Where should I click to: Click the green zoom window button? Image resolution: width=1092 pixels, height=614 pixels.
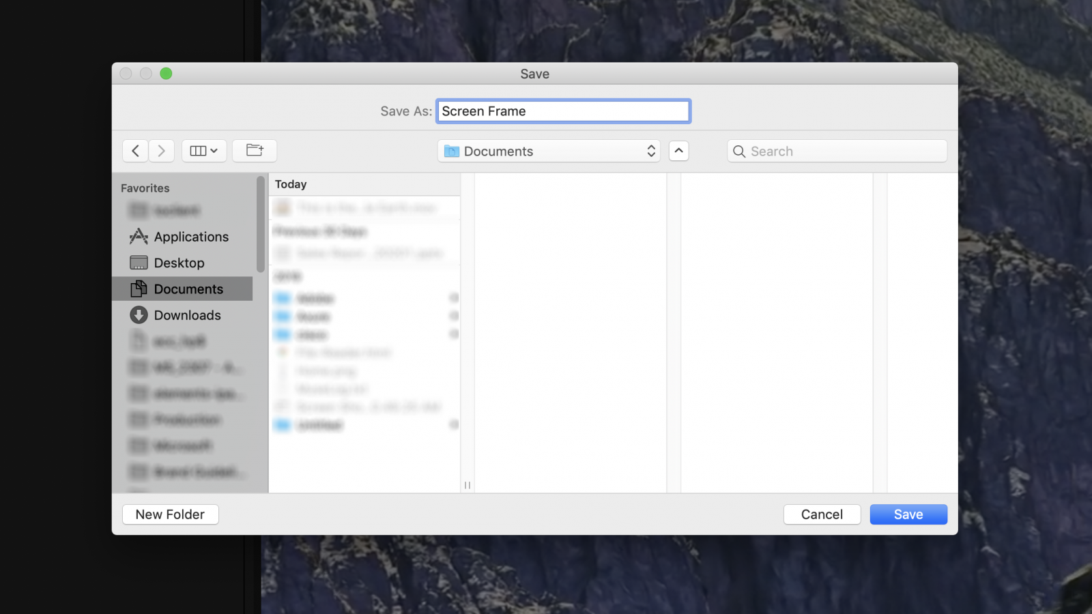click(166, 74)
